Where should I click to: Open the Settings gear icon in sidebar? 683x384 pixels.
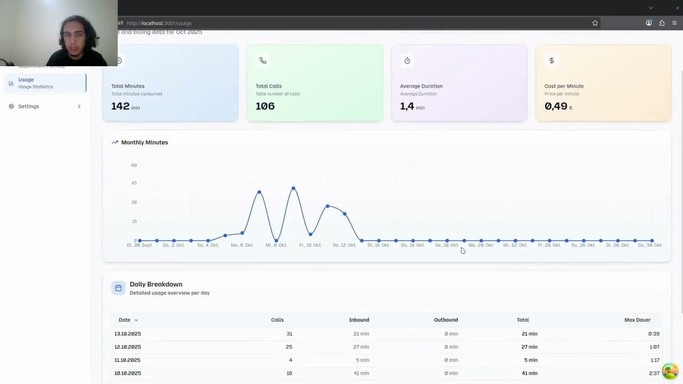tap(11, 106)
